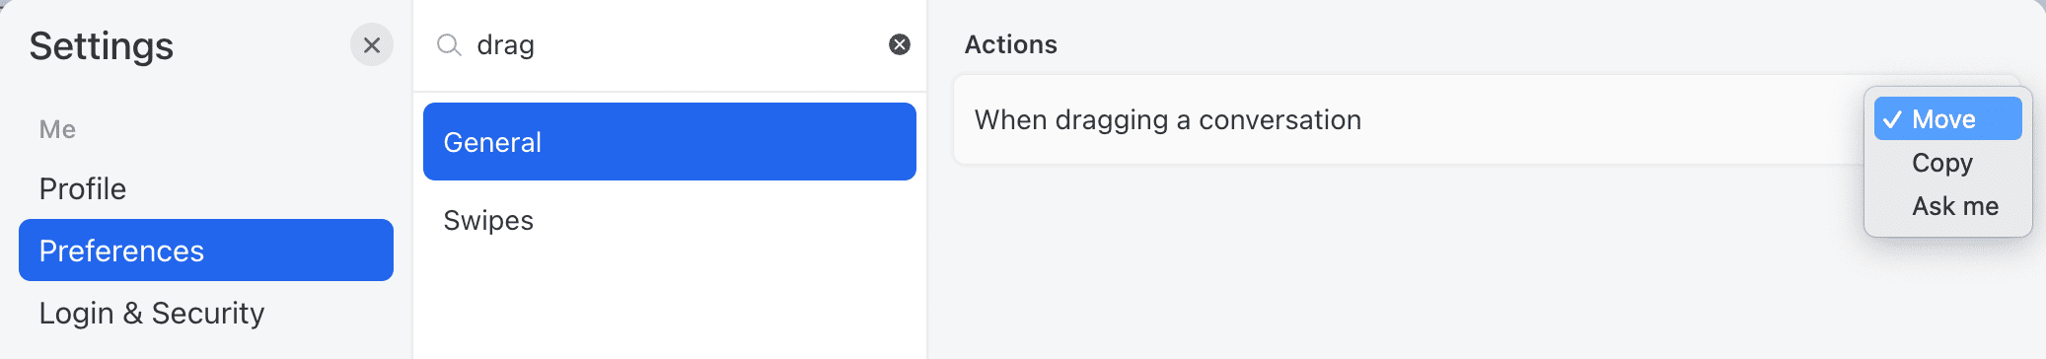Clear the "drag" search text
The image size is (2046, 359).
tap(900, 44)
